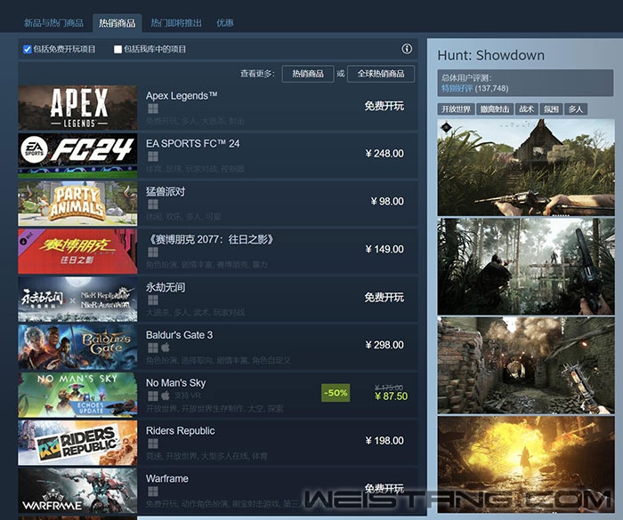Screen dimensions: 623x520
Task: Click Hunt: Showdown heading
Action: pyautogui.click(x=491, y=55)
